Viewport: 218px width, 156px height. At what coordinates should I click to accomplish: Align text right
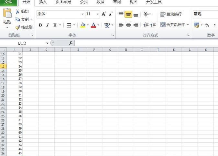coord(136,25)
